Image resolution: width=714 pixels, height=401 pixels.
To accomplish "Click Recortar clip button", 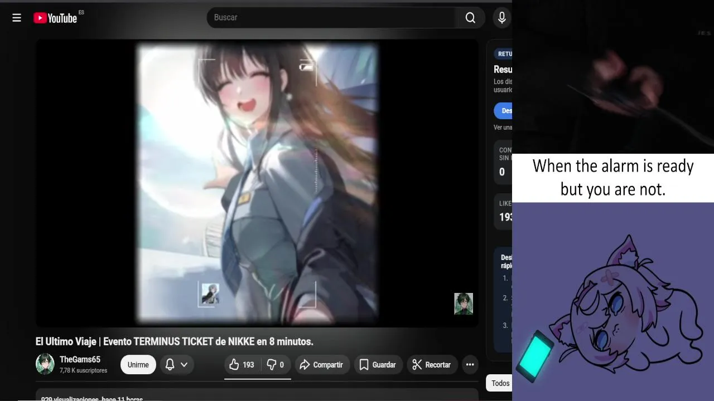I will click(431, 365).
